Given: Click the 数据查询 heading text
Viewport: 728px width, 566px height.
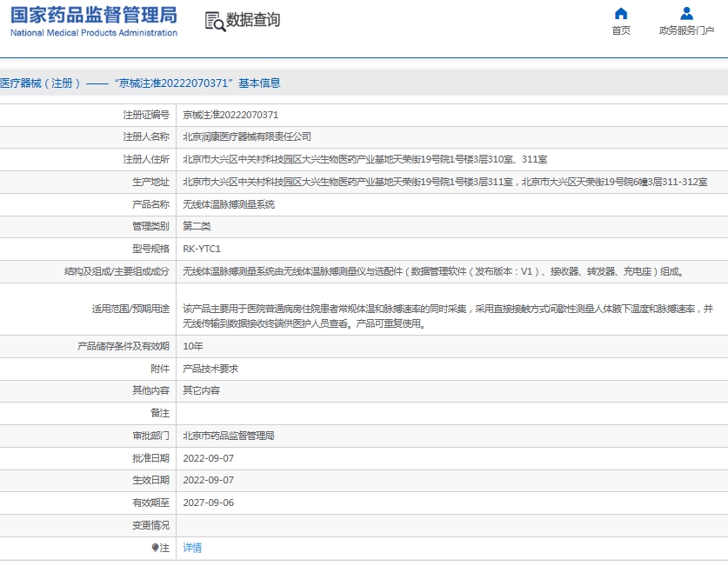Looking at the screenshot, I should tap(253, 20).
